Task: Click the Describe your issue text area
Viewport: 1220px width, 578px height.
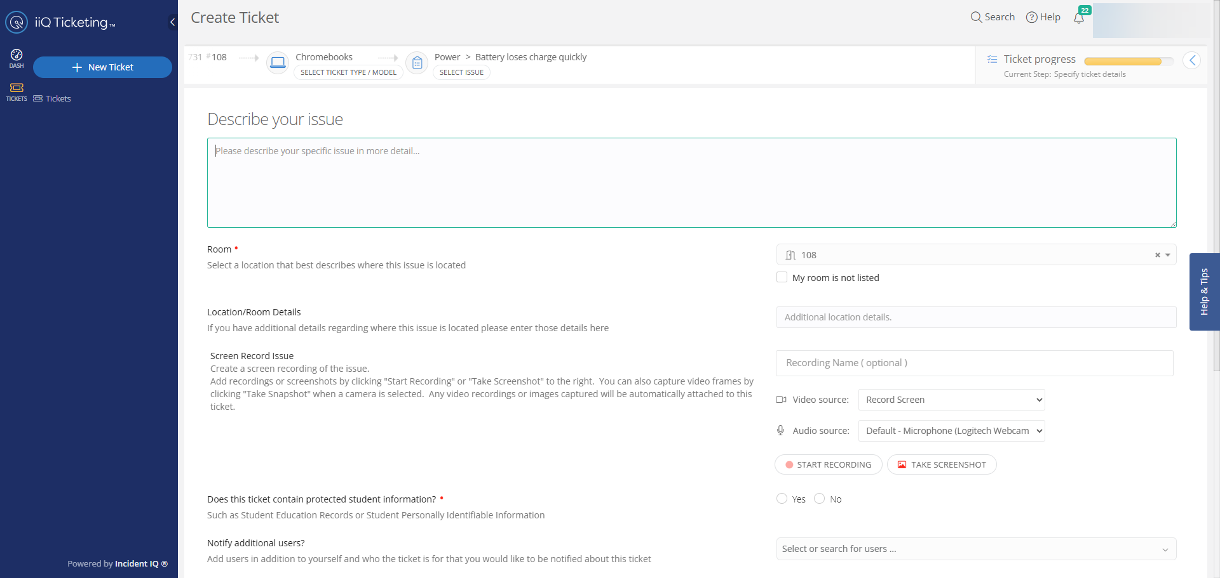Action: coord(691,183)
